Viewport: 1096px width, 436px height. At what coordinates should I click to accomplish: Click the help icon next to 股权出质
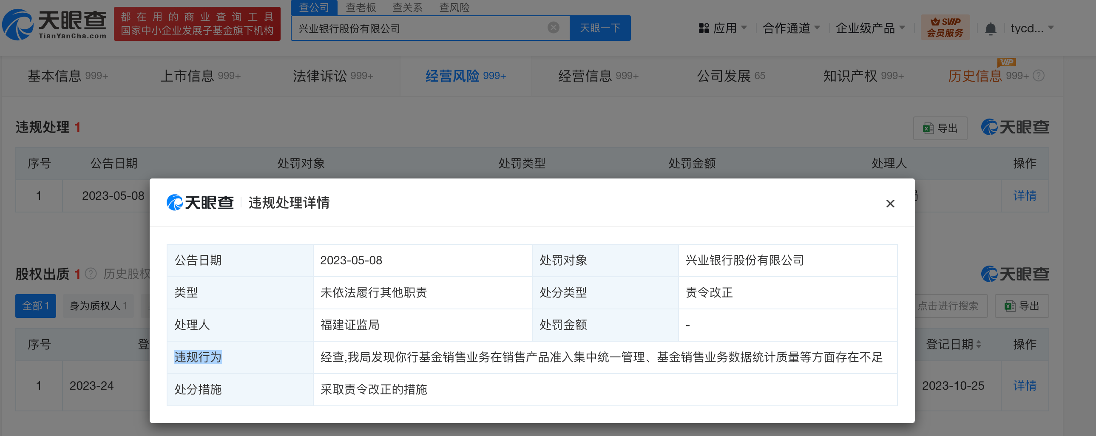click(91, 274)
